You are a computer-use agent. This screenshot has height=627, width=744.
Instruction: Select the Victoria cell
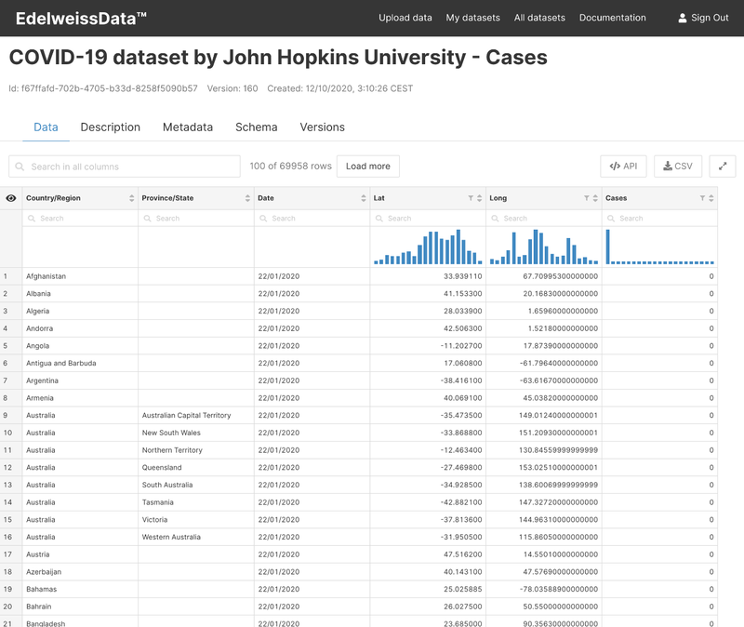[196, 520]
